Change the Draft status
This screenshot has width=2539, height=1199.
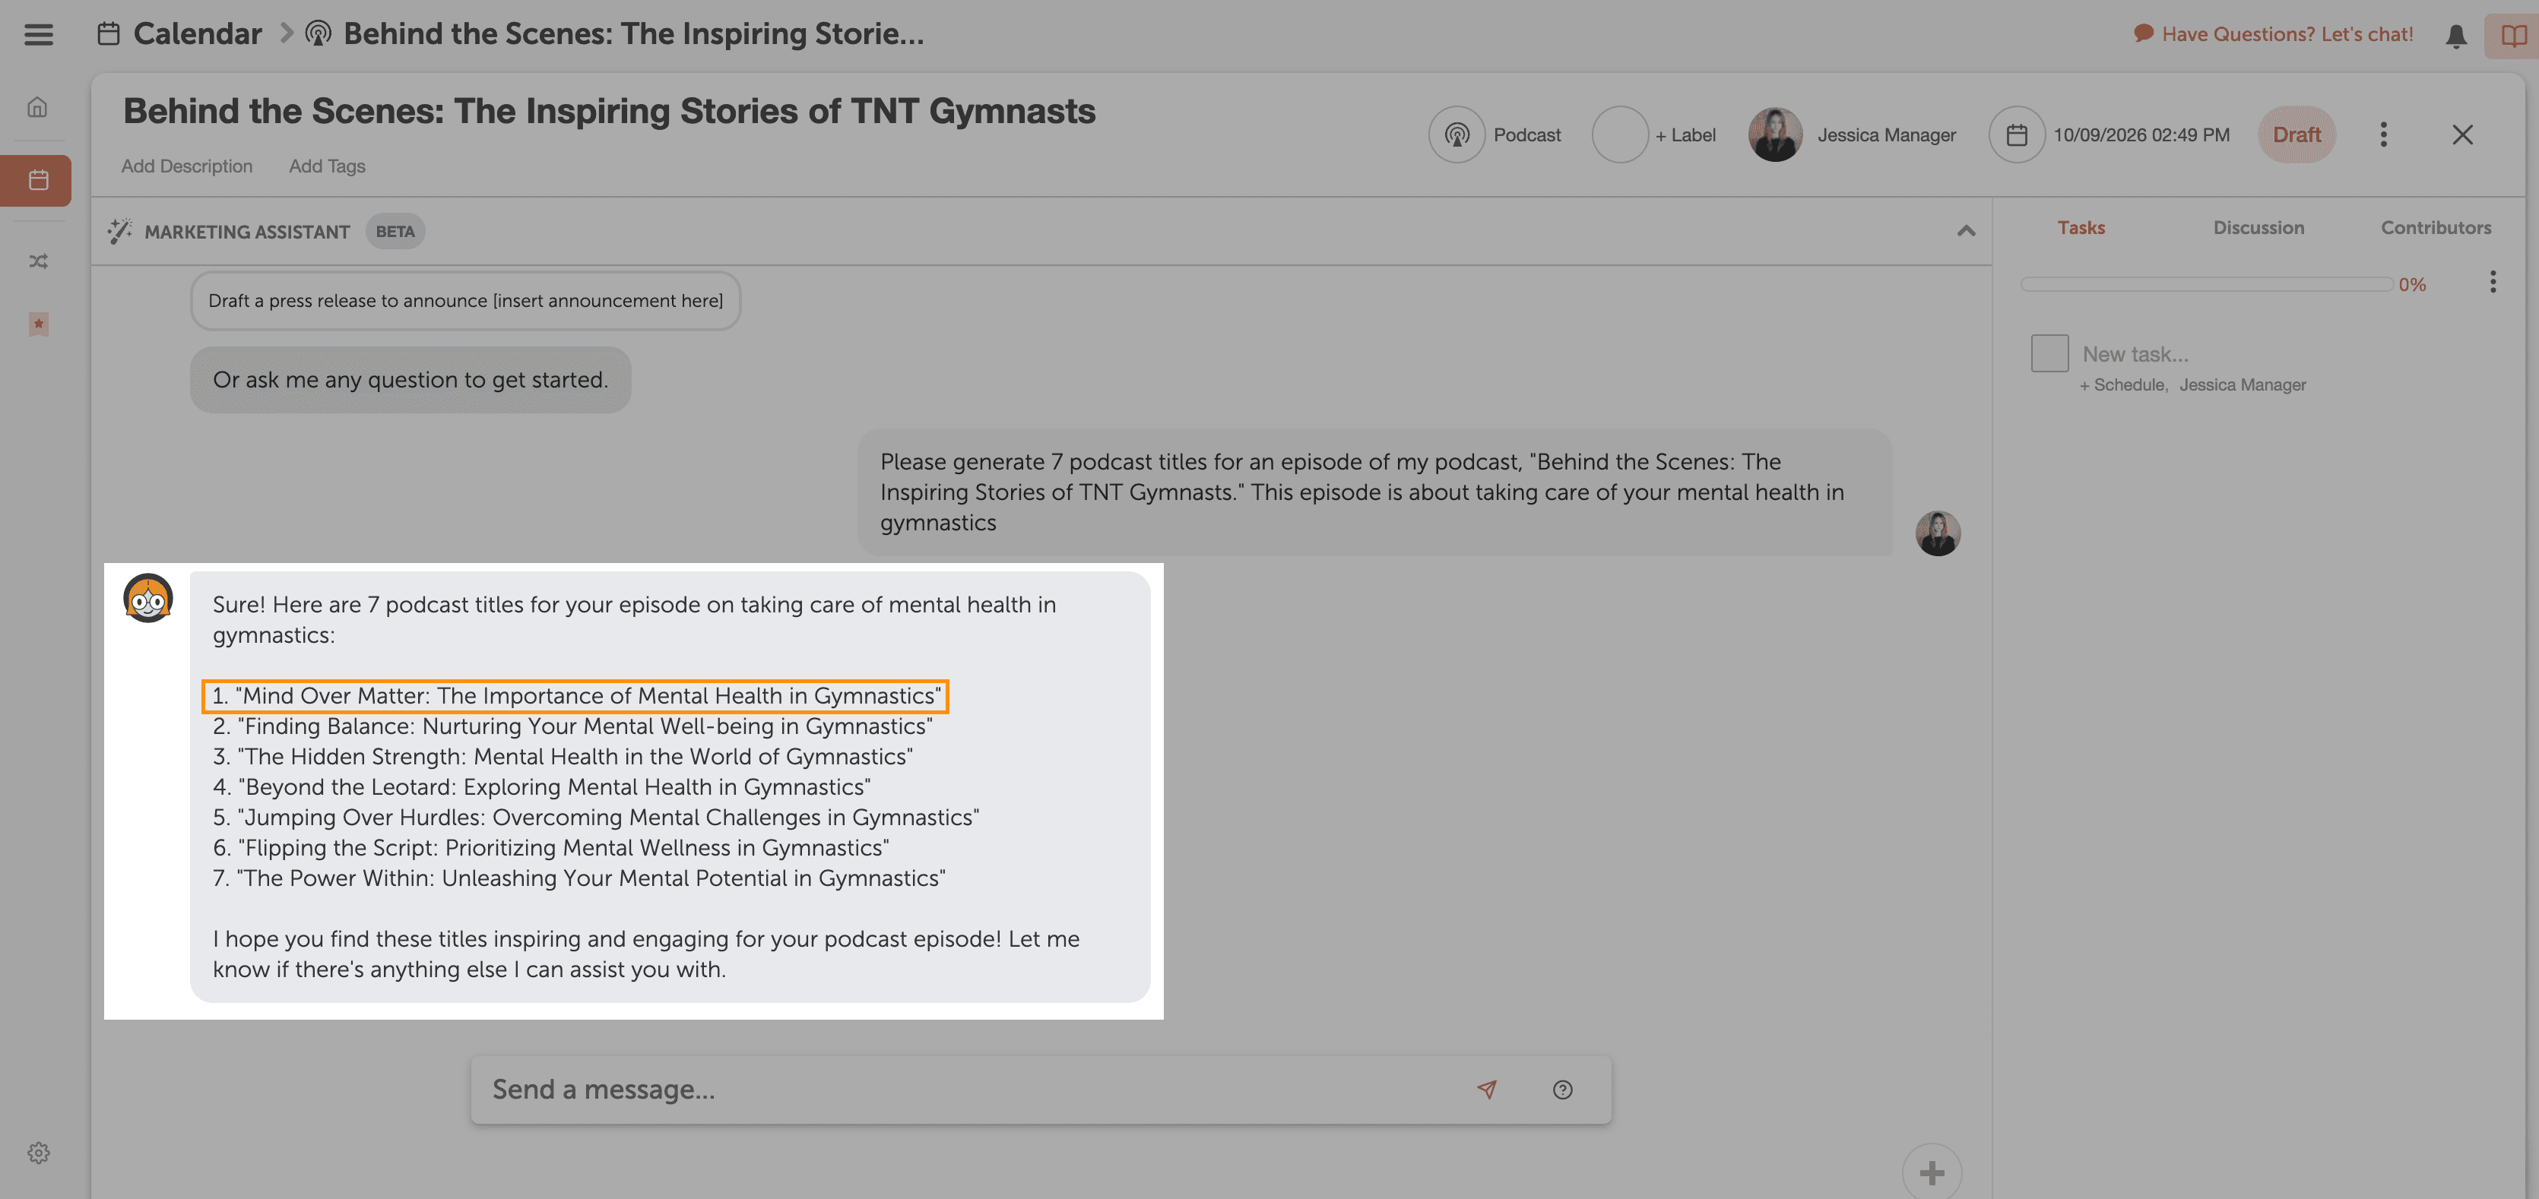coord(2296,135)
